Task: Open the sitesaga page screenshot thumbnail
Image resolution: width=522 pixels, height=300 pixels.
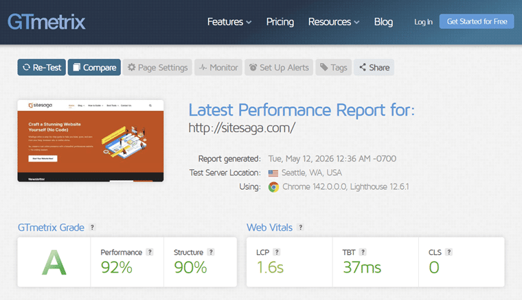Action: (x=91, y=140)
